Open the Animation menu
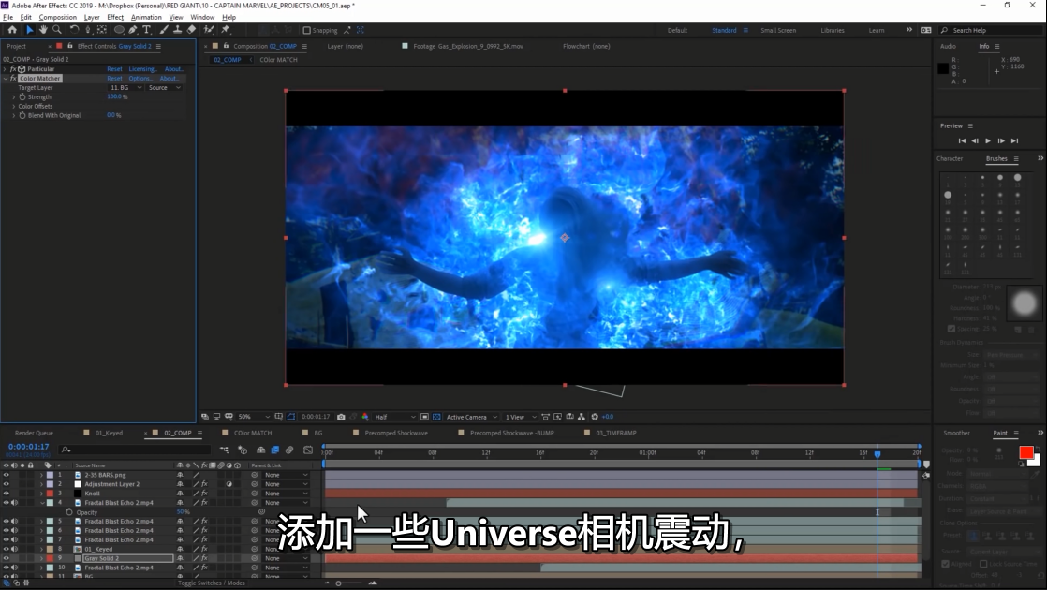 pyautogui.click(x=146, y=18)
